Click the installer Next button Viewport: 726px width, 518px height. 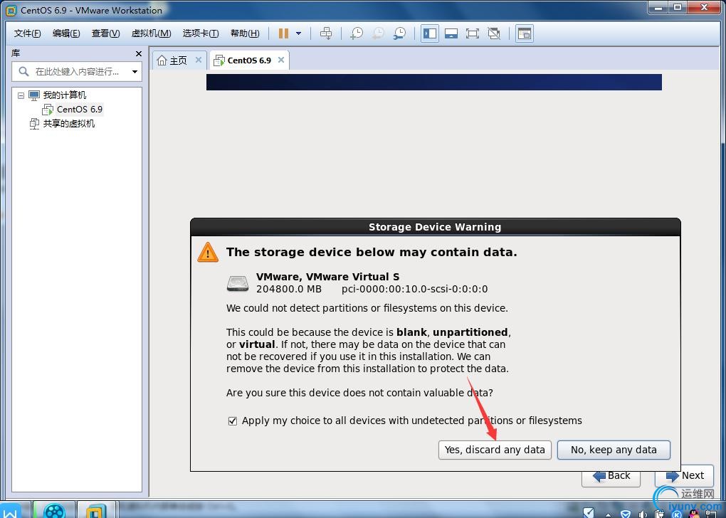point(684,476)
